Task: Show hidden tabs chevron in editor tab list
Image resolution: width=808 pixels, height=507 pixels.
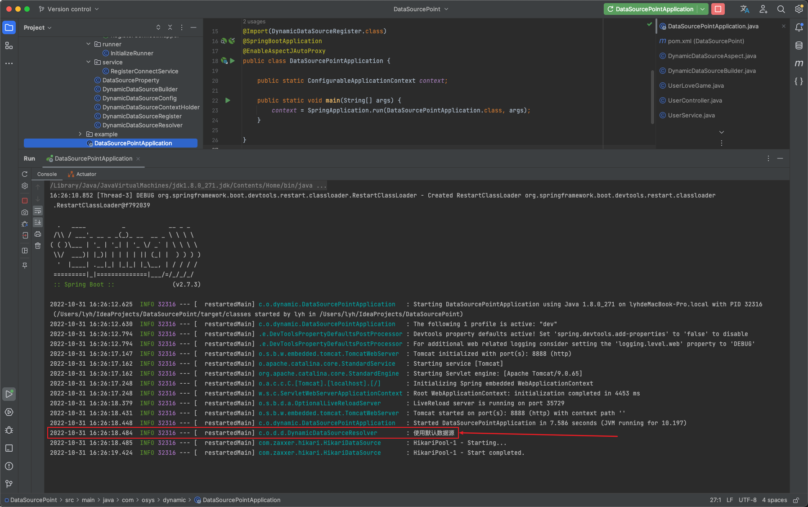Action: (722, 132)
